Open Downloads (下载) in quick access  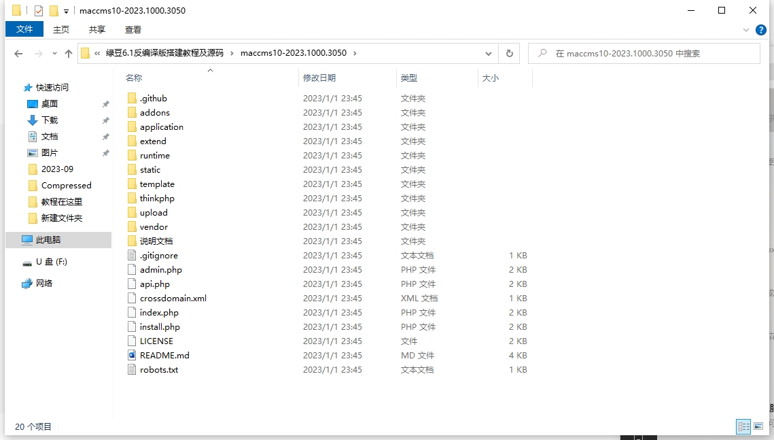click(50, 120)
